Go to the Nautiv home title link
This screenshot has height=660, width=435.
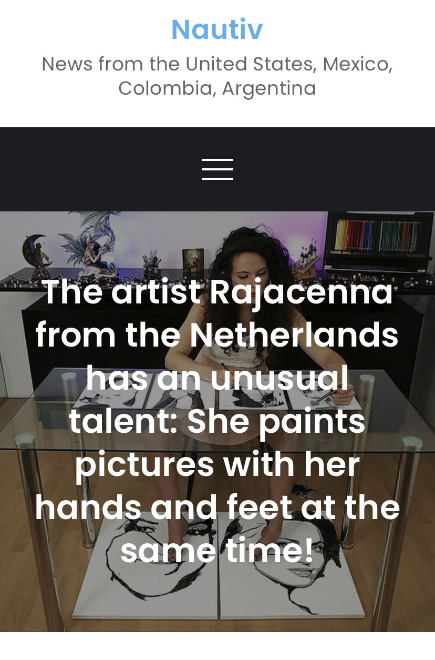click(x=217, y=29)
